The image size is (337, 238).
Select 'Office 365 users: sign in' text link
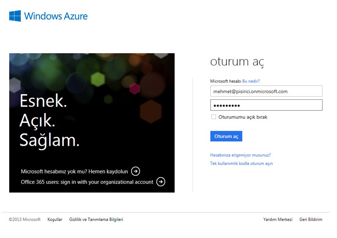click(87, 182)
